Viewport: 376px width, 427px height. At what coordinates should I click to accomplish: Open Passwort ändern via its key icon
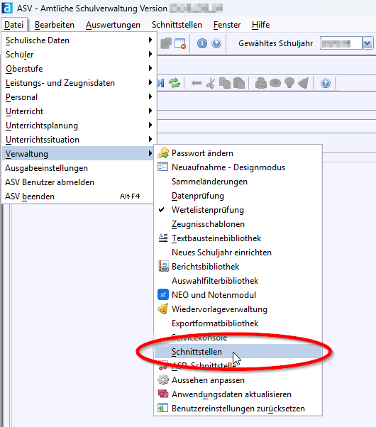tap(163, 153)
